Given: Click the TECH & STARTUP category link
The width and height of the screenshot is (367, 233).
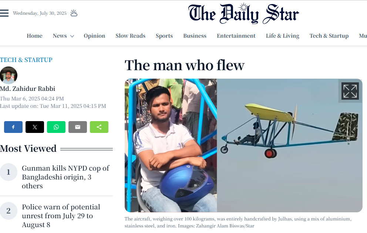Looking at the screenshot, I should [26, 60].
